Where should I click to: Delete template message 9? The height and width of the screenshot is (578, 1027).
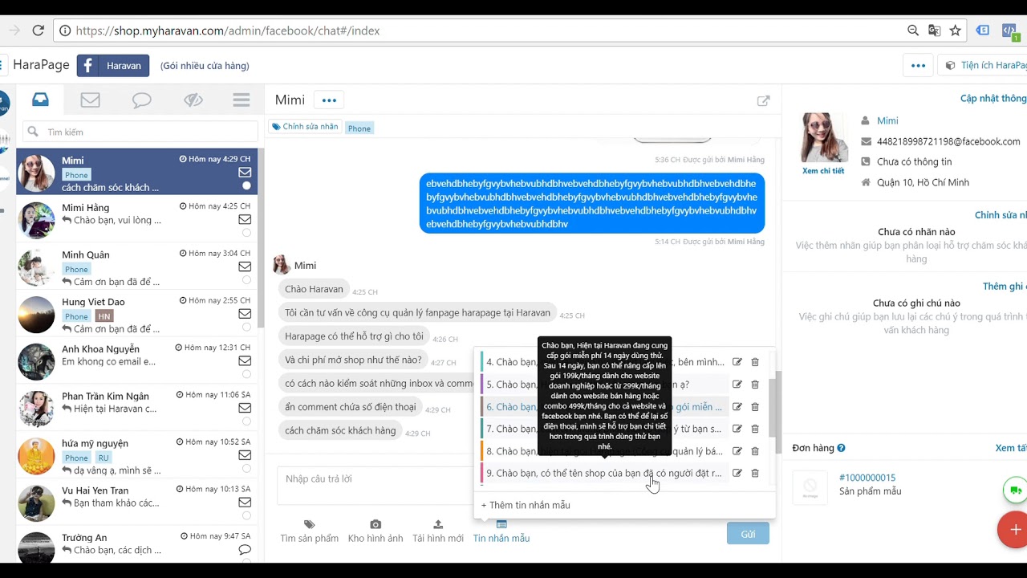click(755, 474)
